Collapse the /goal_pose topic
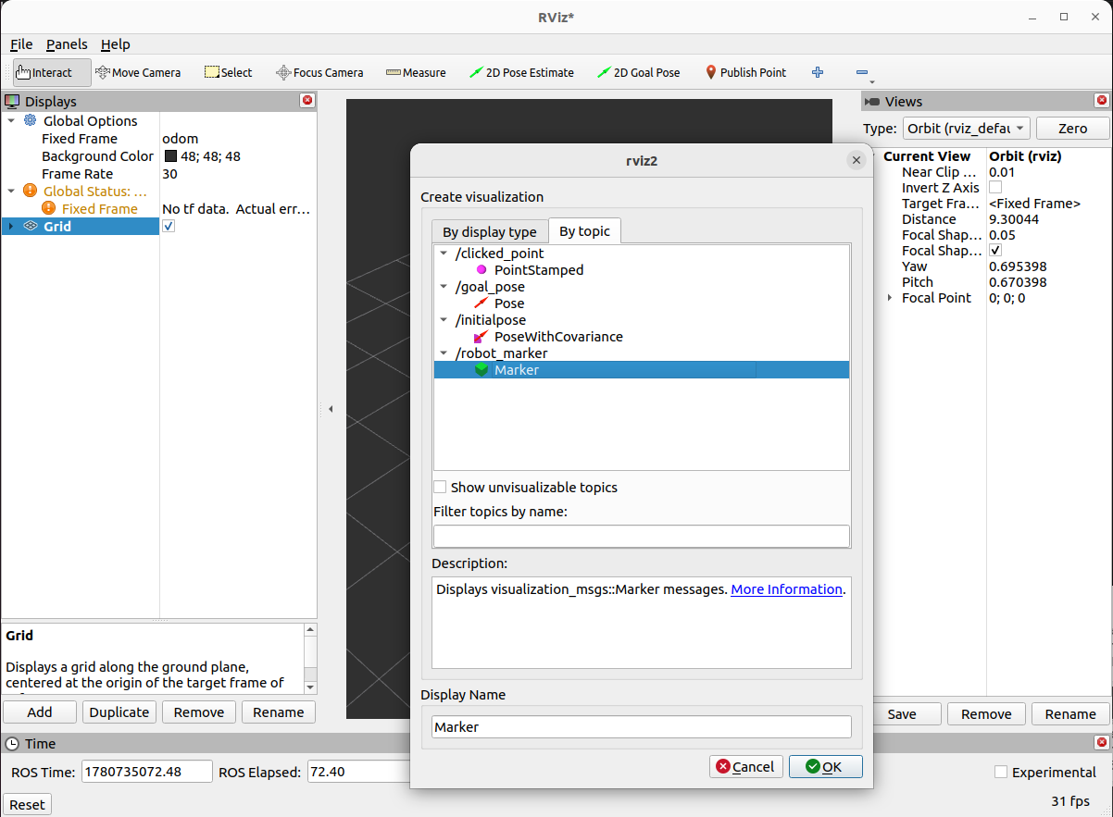This screenshot has height=817, width=1113. [x=444, y=287]
